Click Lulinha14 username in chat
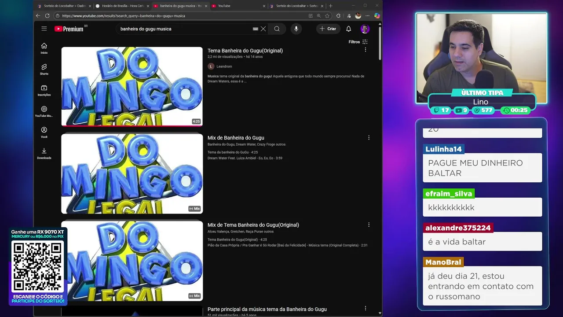Viewport: 563px width, 317px height. click(443, 149)
